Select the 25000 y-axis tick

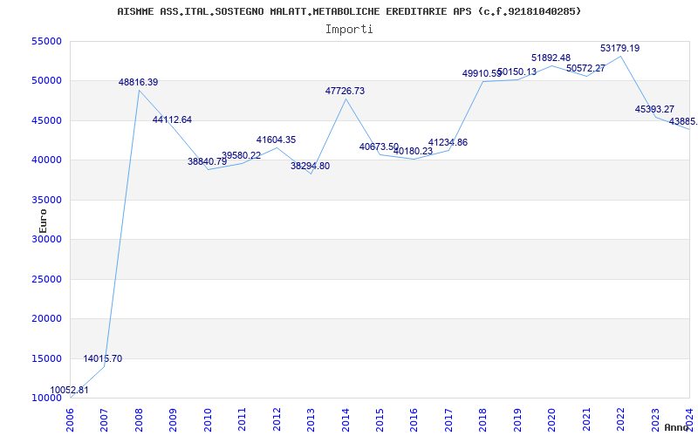(46, 279)
